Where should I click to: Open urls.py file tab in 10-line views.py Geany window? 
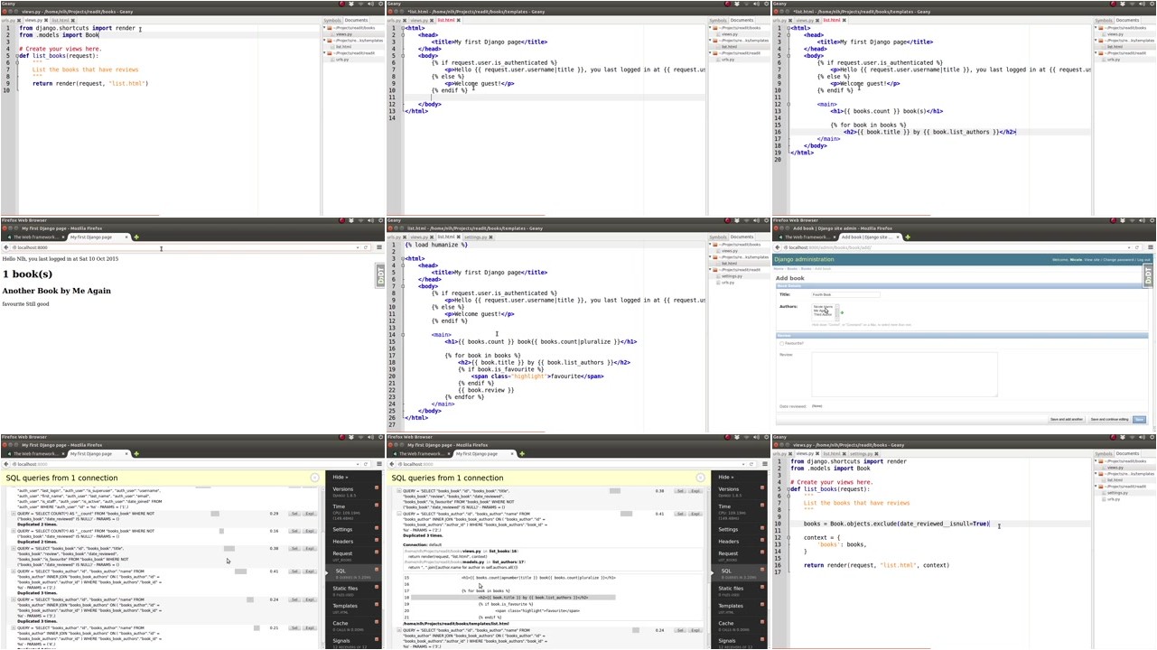click(7, 20)
